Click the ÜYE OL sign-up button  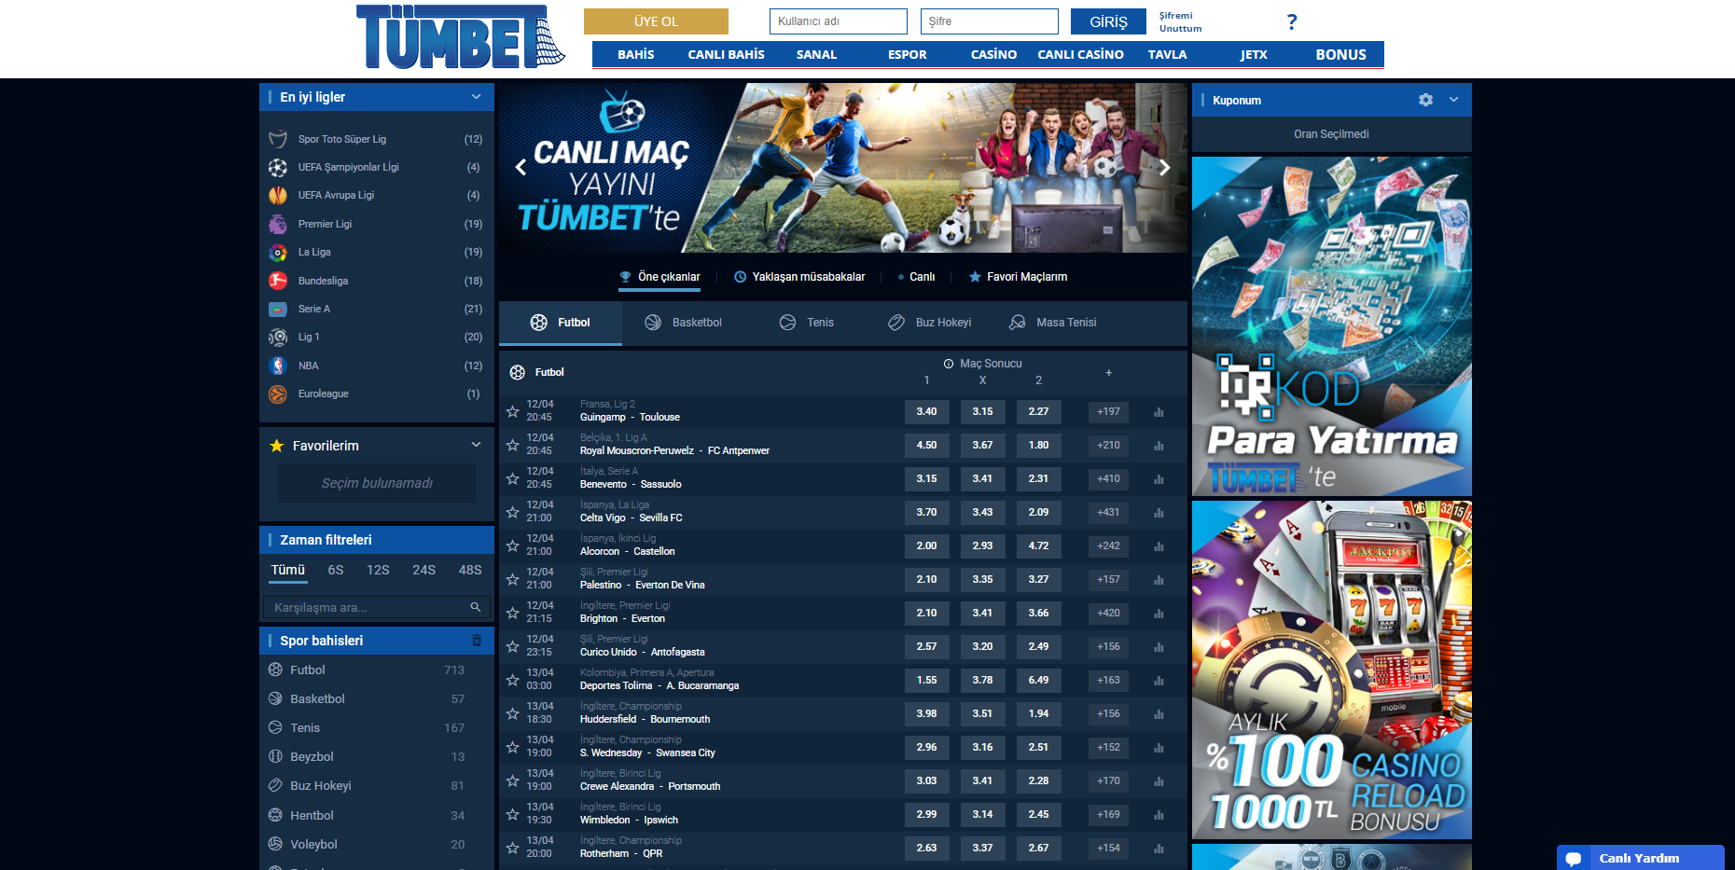656,21
